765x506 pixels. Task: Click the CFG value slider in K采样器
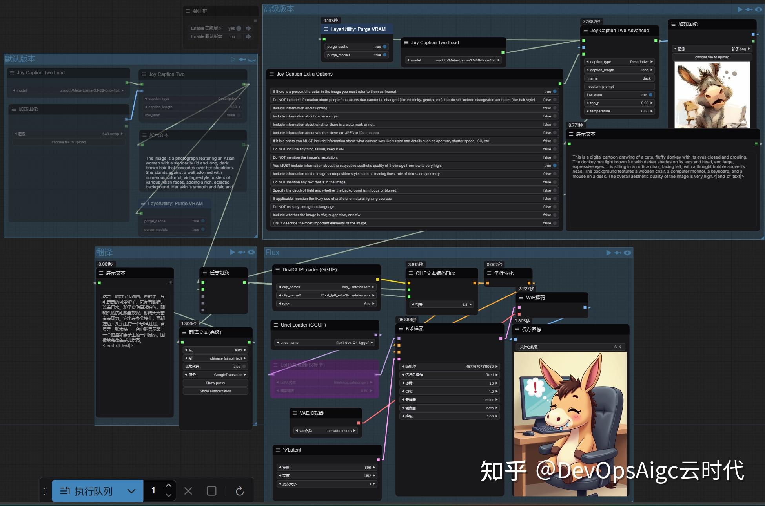(x=449, y=391)
